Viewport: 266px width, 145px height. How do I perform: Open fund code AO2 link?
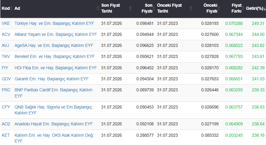[6, 124]
